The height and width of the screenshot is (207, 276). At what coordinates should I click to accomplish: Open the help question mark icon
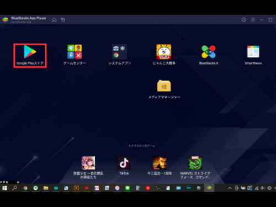coord(244,19)
